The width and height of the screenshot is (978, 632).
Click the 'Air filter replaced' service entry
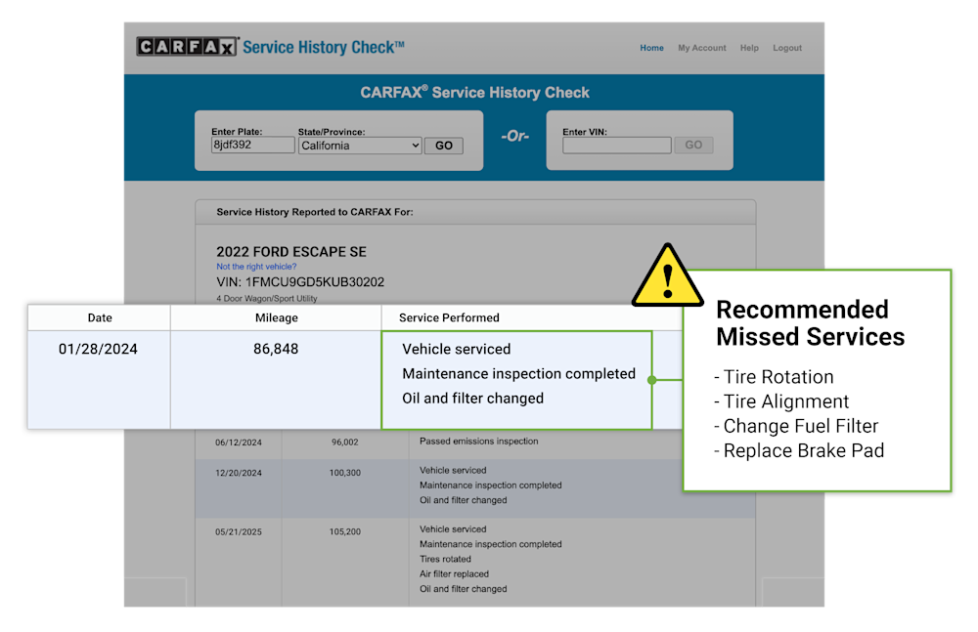(x=454, y=574)
